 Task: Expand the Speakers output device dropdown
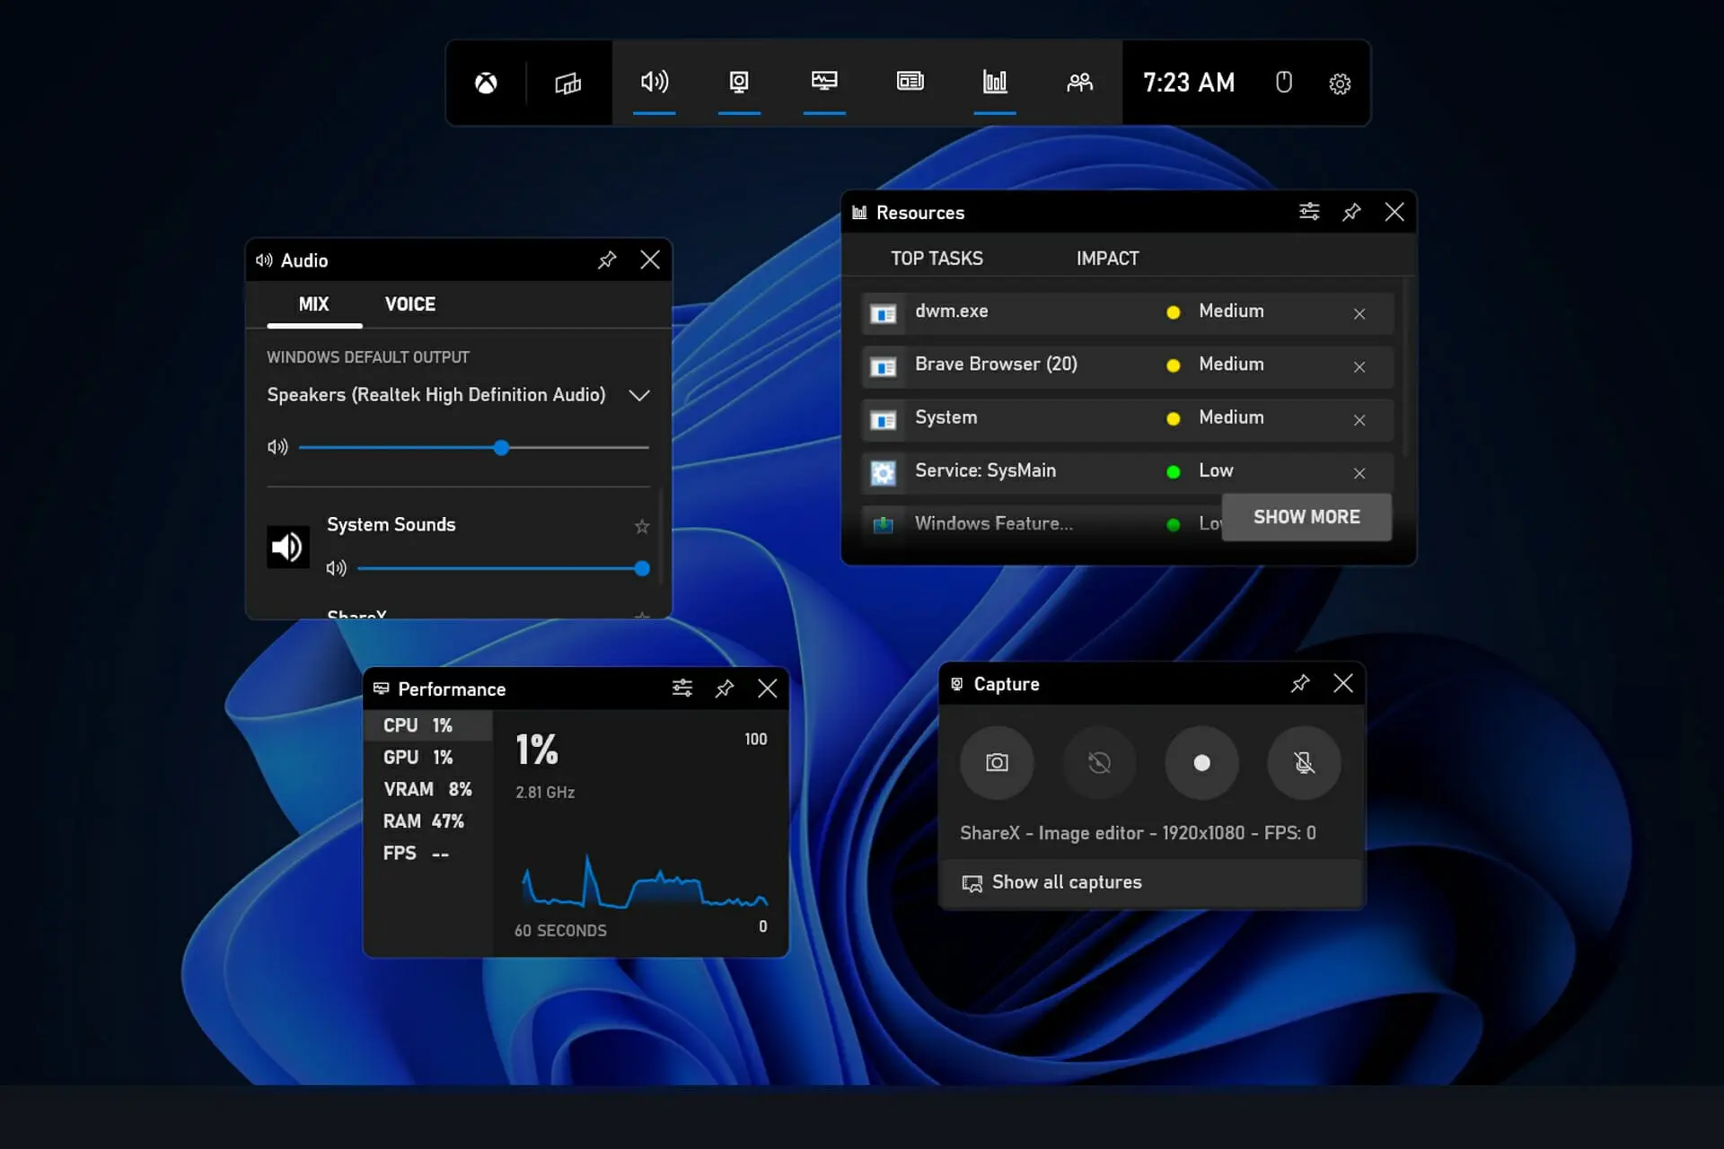638,396
